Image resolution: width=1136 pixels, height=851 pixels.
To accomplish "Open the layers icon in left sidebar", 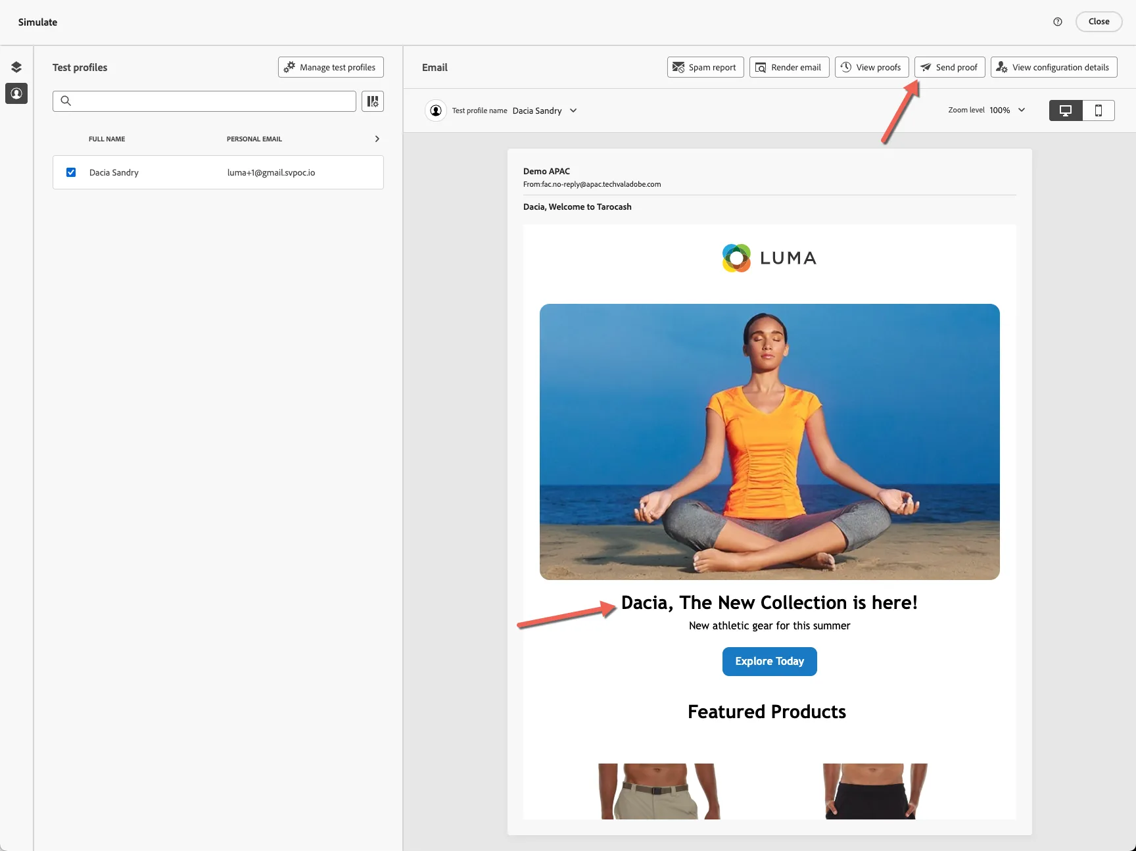I will pyautogui.click(x=16, y=67).
